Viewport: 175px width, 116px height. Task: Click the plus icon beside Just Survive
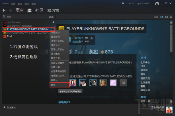(53, 22)
